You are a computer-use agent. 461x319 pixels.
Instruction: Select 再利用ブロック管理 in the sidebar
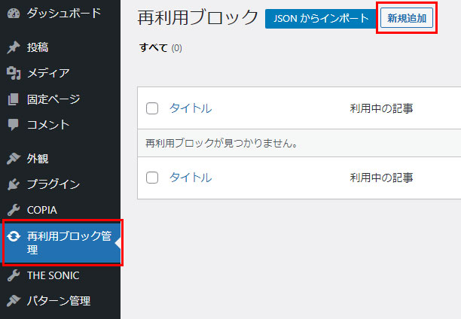(x=60, y=242)
